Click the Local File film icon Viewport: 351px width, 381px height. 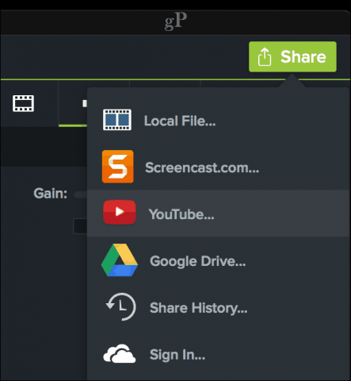click(117, 120)
